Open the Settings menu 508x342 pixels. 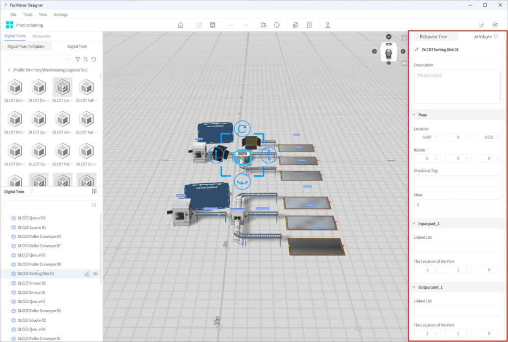pos(61,14)
